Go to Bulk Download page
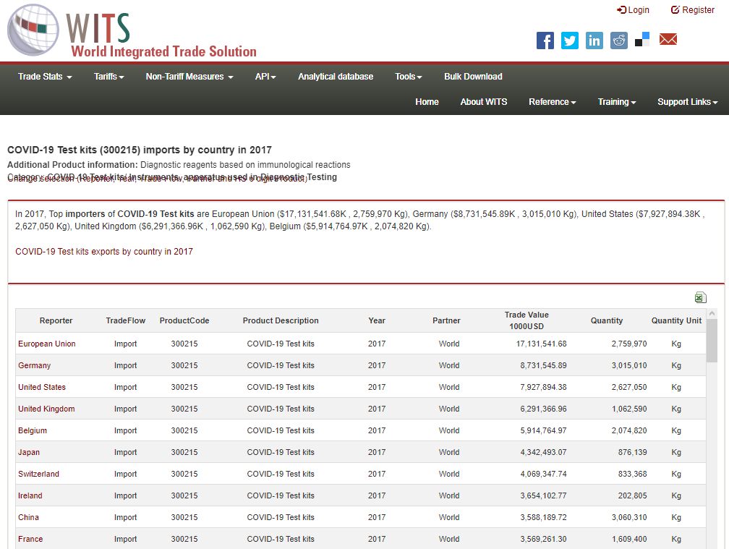Image resolution: width=729 pixels, height=549 pixels. (473, 77)
